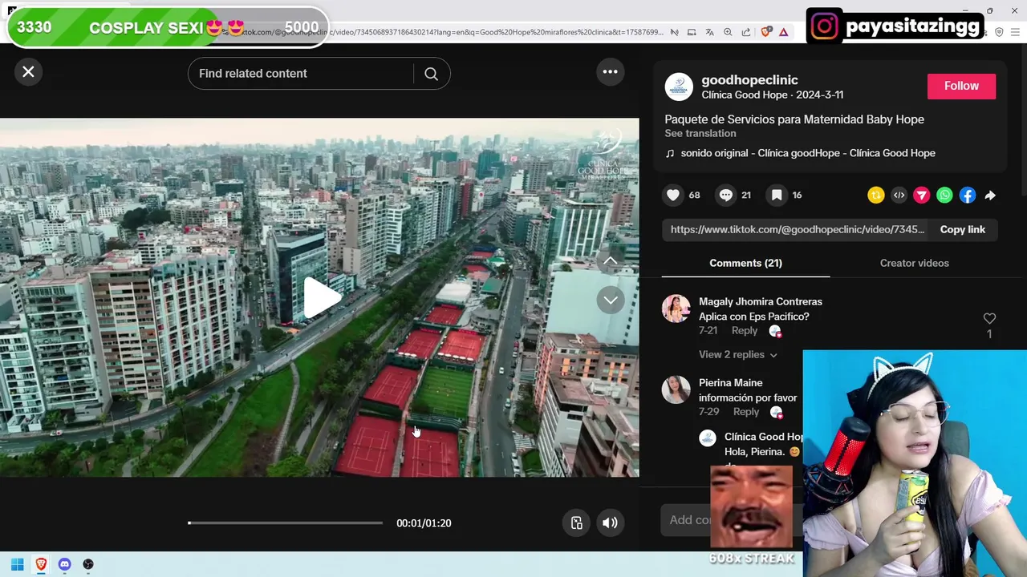Image resolution: width=1027 pixels, height=577 pixels.
Task: Reply to Magaly Jhomira Contreras's comment
Action: point(744,331)
